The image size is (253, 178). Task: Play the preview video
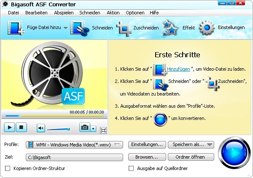tap(10, 127)
